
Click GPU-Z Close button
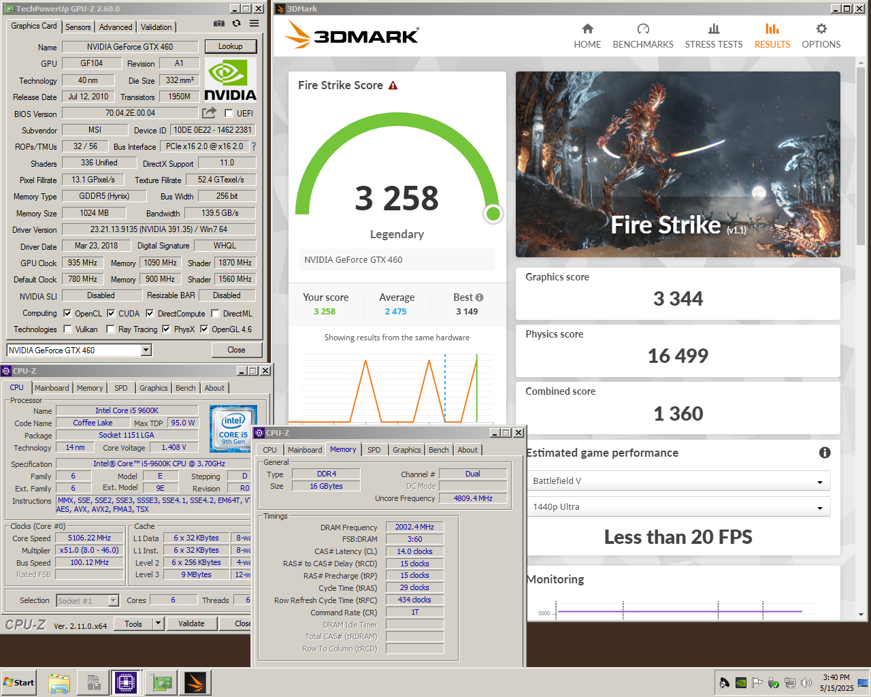click(x=236, y=350)
